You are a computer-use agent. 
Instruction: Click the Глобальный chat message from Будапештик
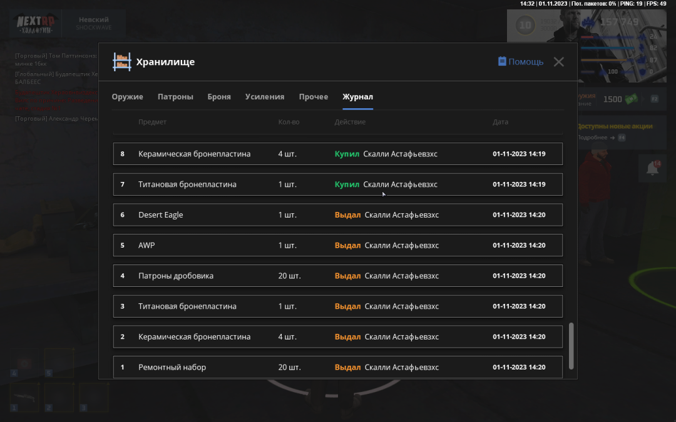56,78
